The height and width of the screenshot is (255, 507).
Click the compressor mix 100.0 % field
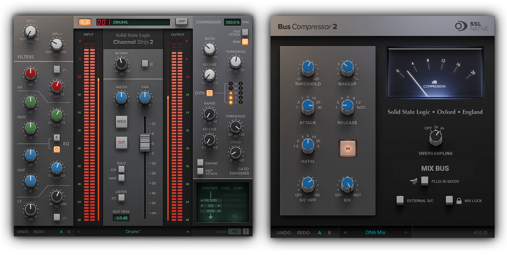tap(232, 22)
